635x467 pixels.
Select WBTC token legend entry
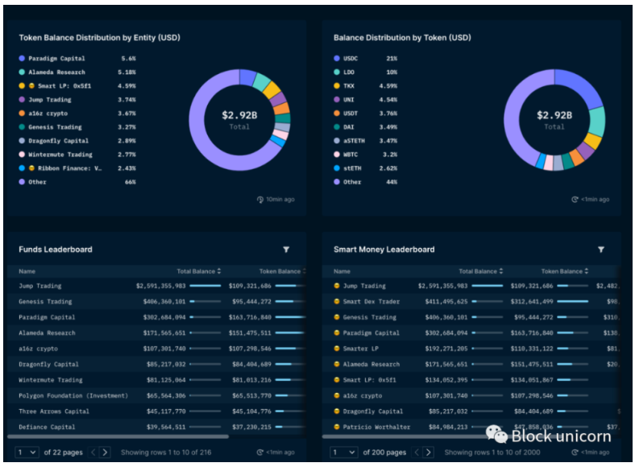pos(365,155)
